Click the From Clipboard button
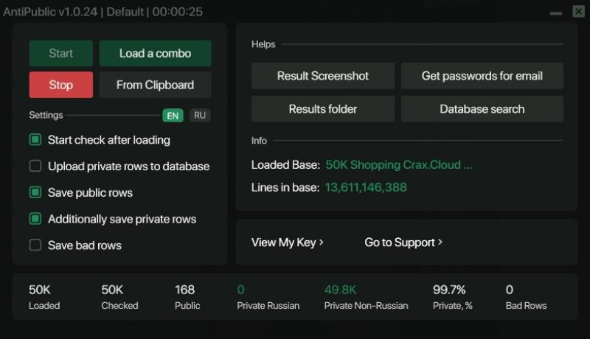This screenshot has width=590, height=339. [x=155, y=85]
